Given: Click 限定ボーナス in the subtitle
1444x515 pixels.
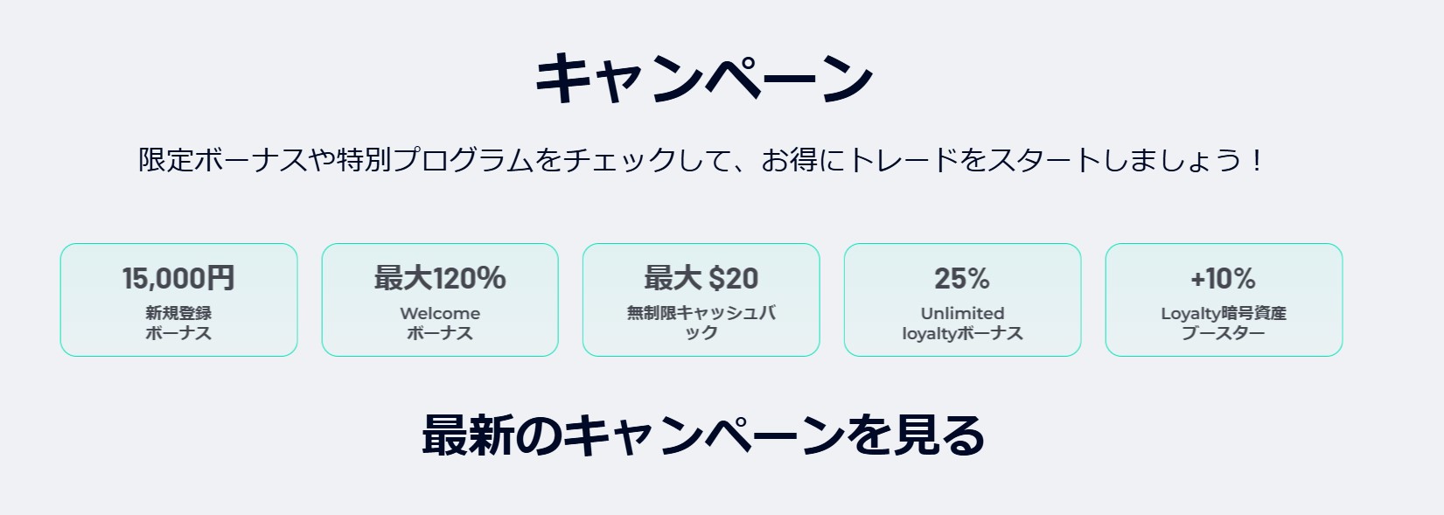Looking at the screenshot, I should 221,161.
